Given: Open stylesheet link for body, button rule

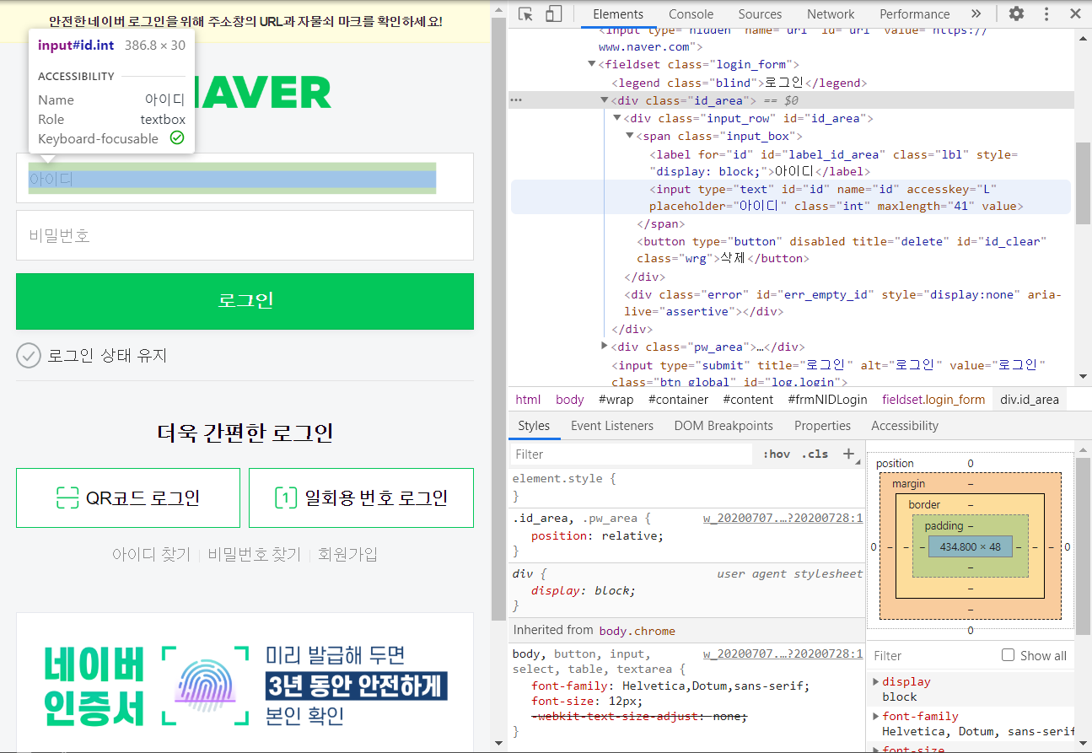Looking at the screenshot, I should (x=783, y=653).
